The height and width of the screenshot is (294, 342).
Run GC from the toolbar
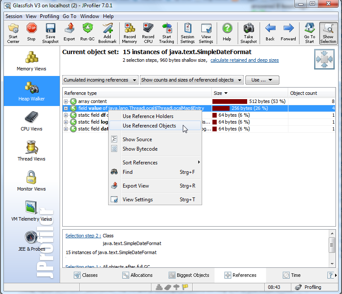click(x=88, y=33)
